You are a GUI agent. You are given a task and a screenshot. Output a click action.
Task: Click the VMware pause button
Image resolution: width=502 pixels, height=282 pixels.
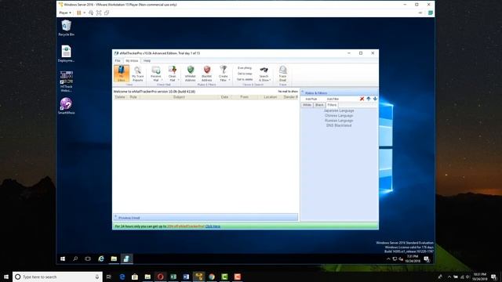pos(78,13)
